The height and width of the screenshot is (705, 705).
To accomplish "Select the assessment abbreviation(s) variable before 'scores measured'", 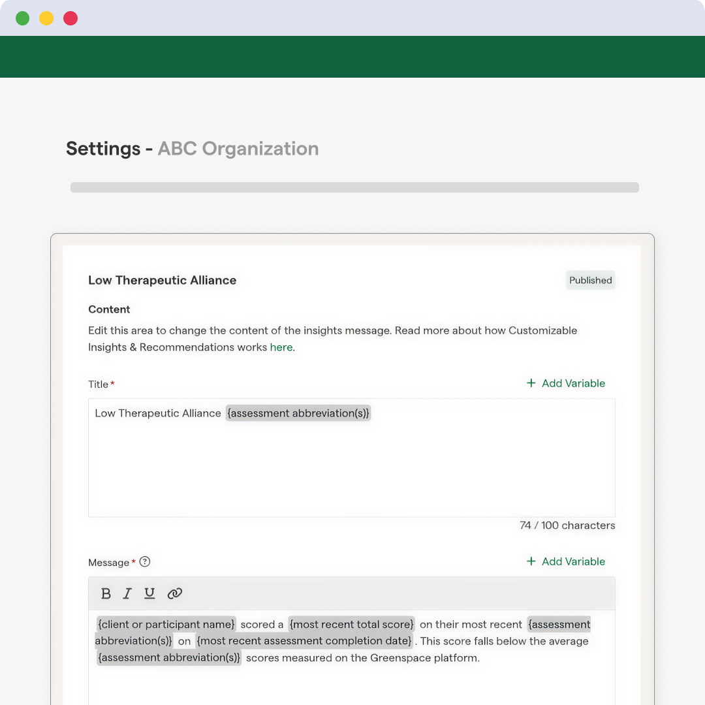I will point(169,658).
